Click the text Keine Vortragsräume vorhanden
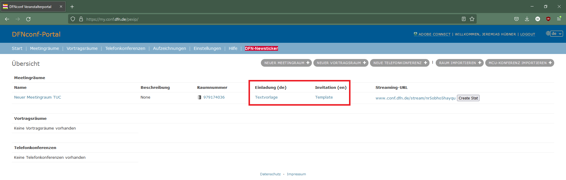The height and width of the screenshot is (180, 566). coord(45,128)
